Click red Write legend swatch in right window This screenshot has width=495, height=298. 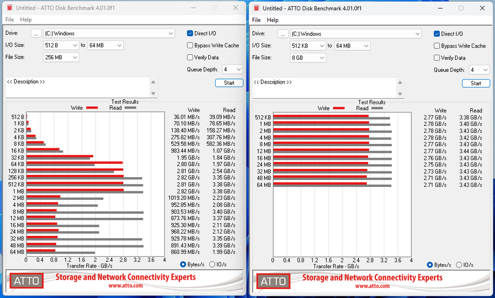click(339, 108)
